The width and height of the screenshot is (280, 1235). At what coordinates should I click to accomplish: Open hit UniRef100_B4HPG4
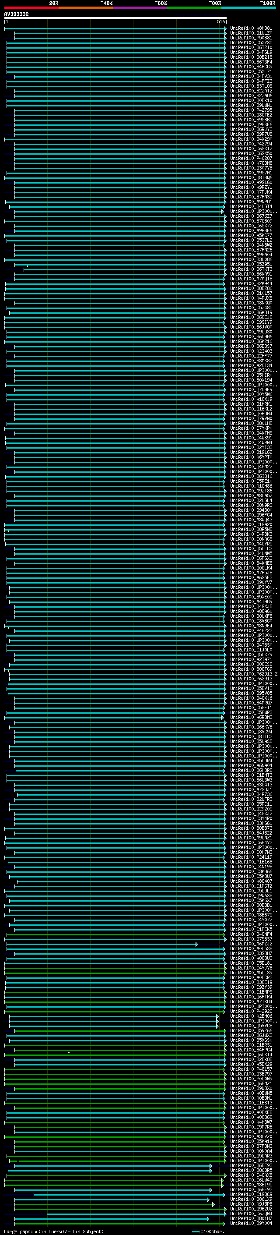tap(251, 1050)
